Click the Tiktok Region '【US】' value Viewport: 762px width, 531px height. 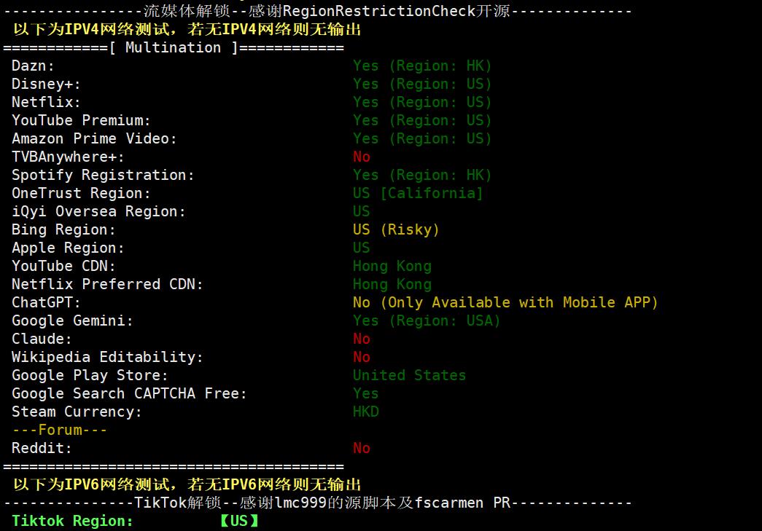(x=239, y=522)
